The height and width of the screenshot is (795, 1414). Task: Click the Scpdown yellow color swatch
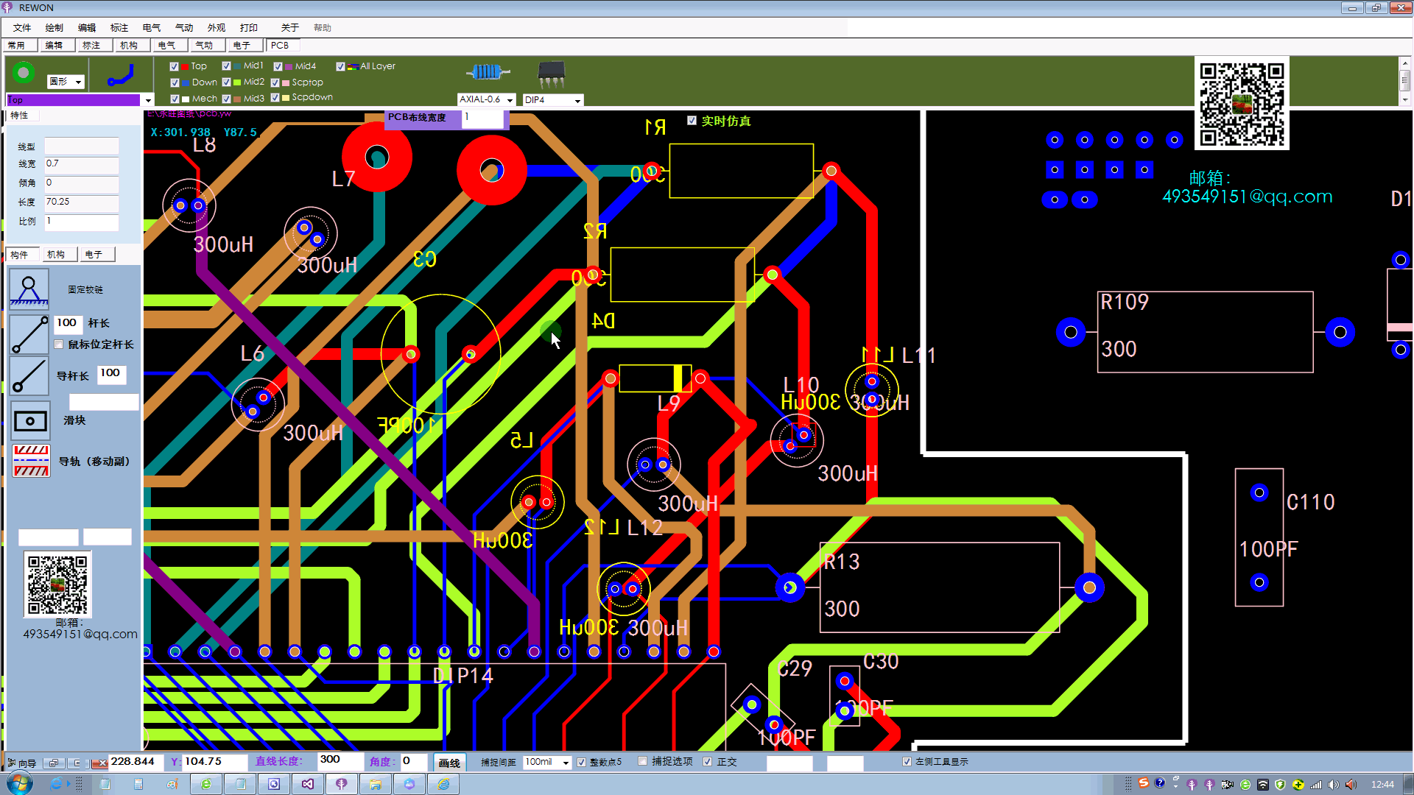[286, 97]
